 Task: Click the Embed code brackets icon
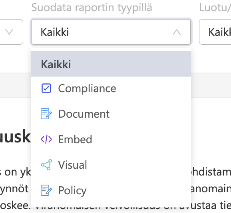click(46, 139)
